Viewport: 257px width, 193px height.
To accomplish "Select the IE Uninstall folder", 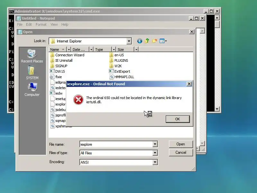I will click(x=61, y=60).
